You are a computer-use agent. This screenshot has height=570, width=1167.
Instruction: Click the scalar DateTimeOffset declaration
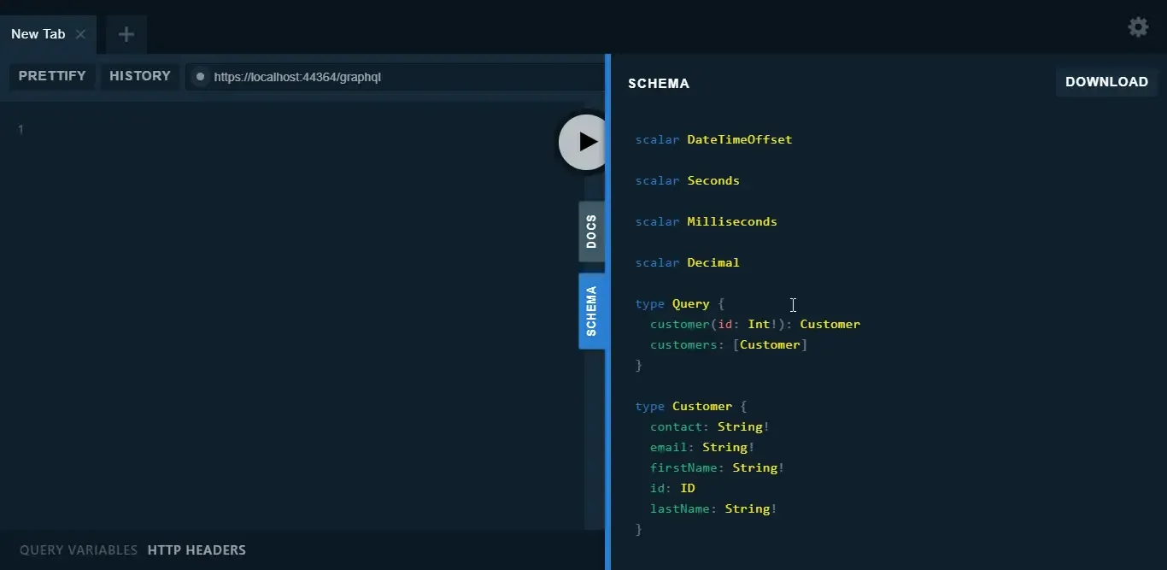pos(713,139)
